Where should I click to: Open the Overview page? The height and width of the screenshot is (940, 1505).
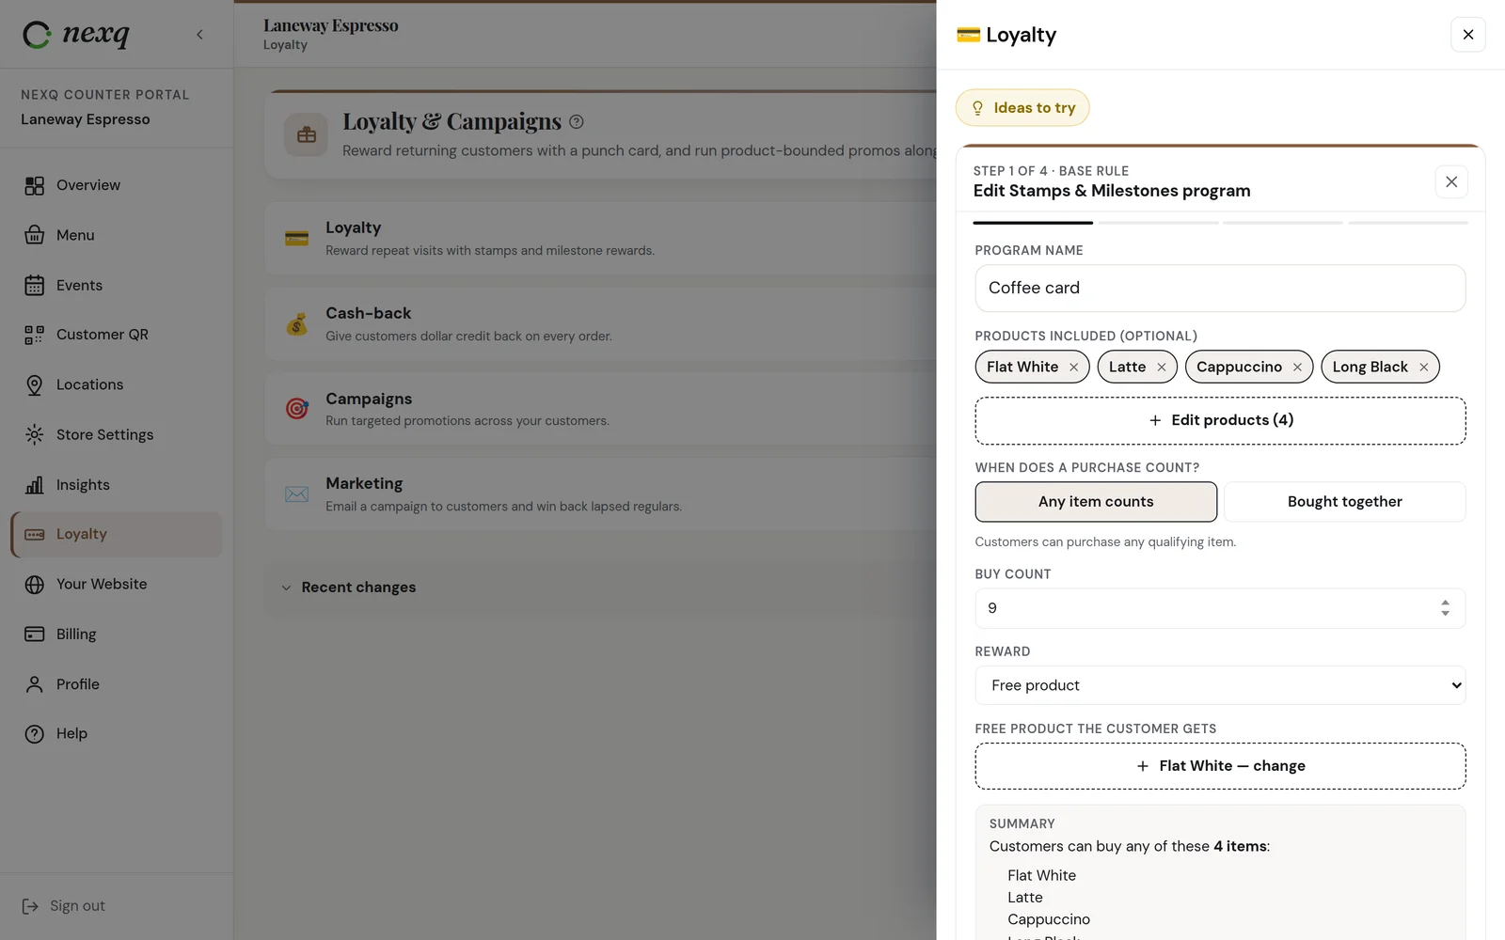117,185
